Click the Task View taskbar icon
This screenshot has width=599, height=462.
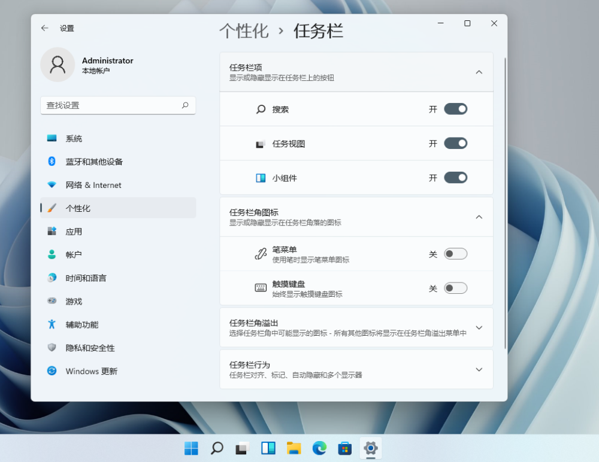(242, 448)
